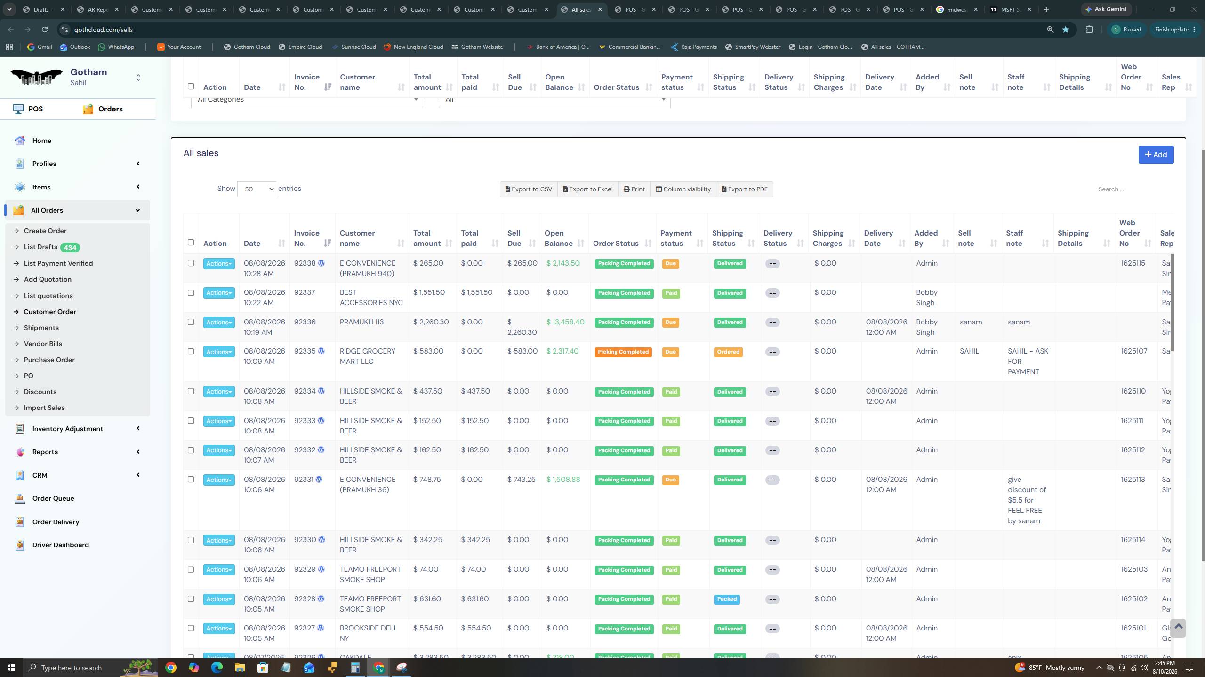Click the Export to Excel button
1205x677 pixels.
[587, 189]
